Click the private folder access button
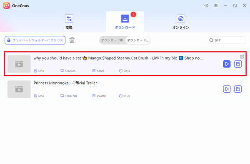The image size is (250, 164). (35, 40)
